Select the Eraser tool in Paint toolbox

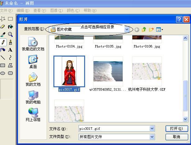point(3,27)
